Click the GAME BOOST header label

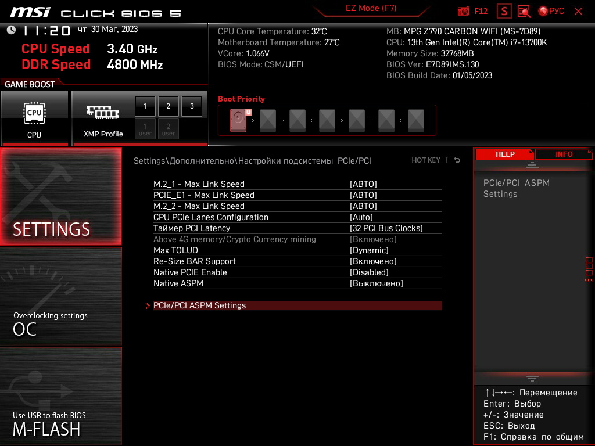point(30,84)
